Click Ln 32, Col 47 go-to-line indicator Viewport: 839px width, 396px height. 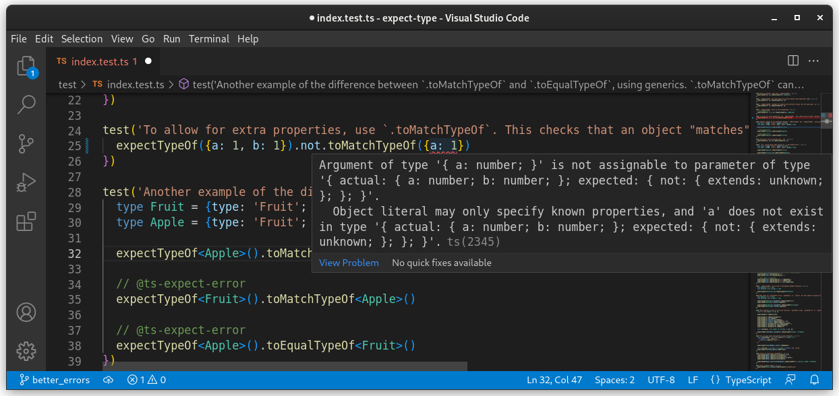coord(553,380)
